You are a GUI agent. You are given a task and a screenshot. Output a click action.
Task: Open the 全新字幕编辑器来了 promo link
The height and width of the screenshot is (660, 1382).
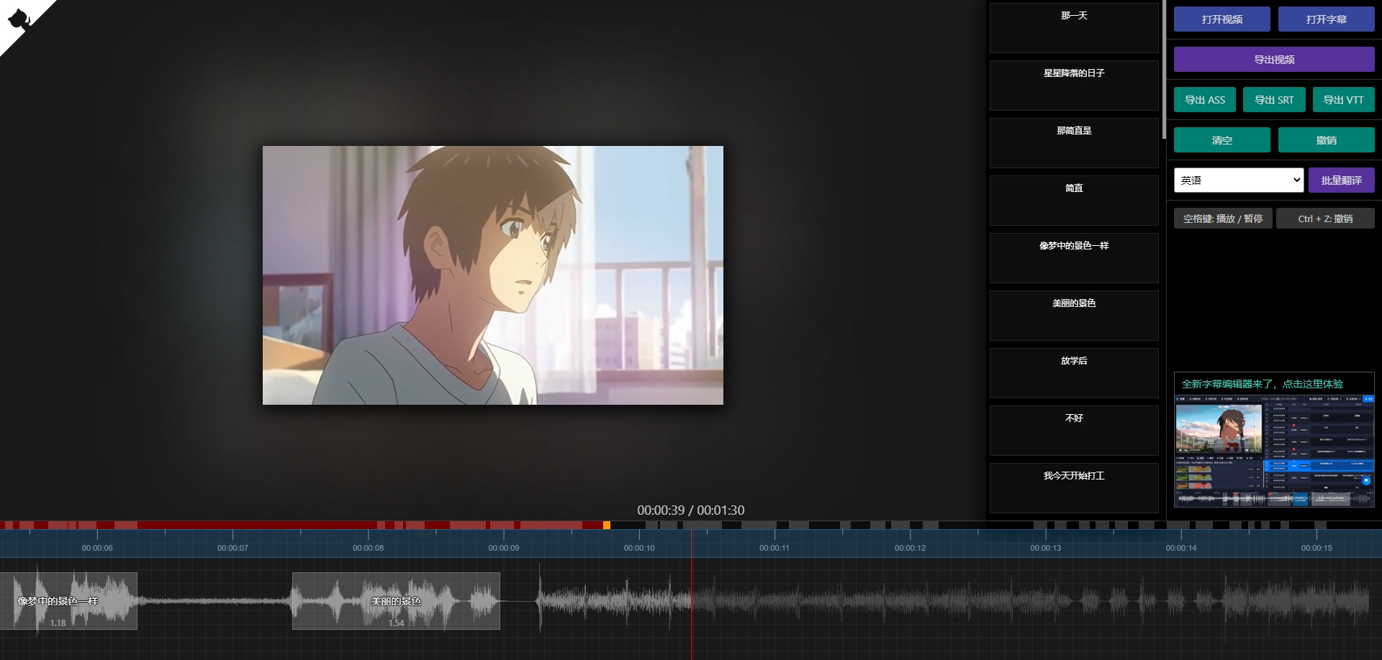point(1262,384)
